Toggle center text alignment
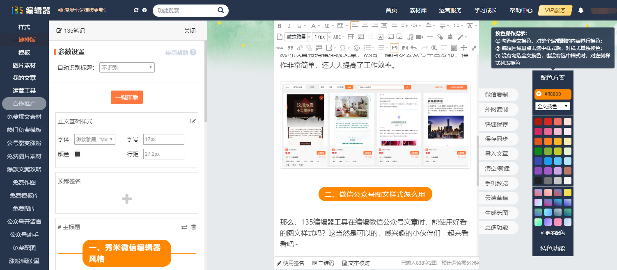Image resolution: width=617 pixels, height=270 pixels. coord(365,26)
